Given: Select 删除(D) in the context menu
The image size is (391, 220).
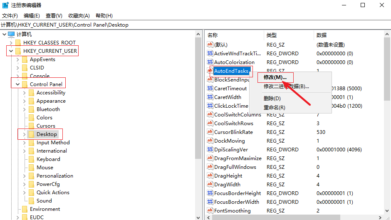Looking at the screenshot, I should pyautogui.click(x=272, y=99).
